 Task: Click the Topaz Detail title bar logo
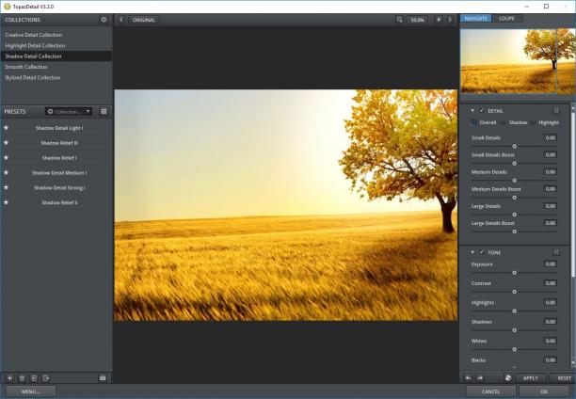pos(7,7)
